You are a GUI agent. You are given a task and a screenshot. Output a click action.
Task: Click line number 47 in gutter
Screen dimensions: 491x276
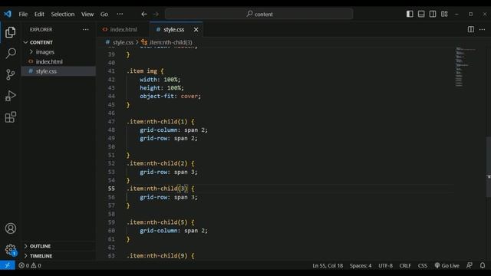tap(111, 121)
